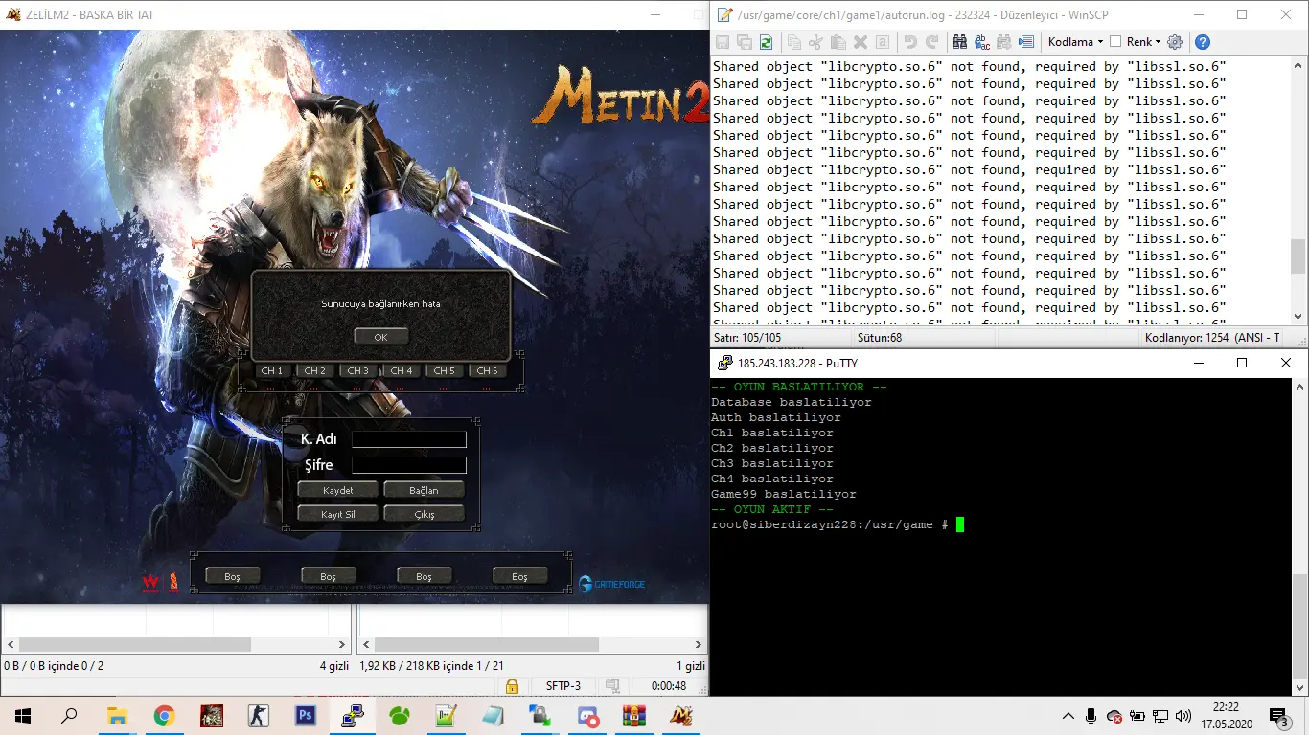Click the first Boş account slot

232,576
